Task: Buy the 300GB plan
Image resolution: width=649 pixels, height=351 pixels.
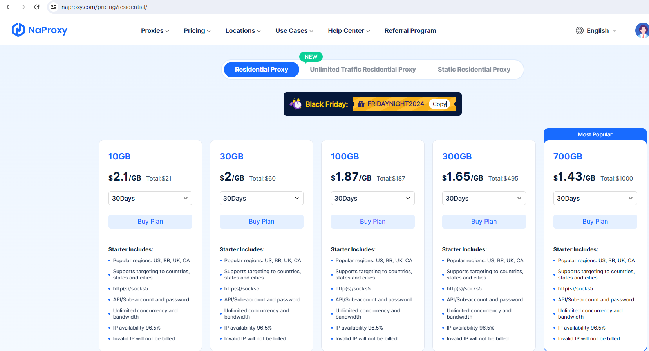Action: pos(484,222)
